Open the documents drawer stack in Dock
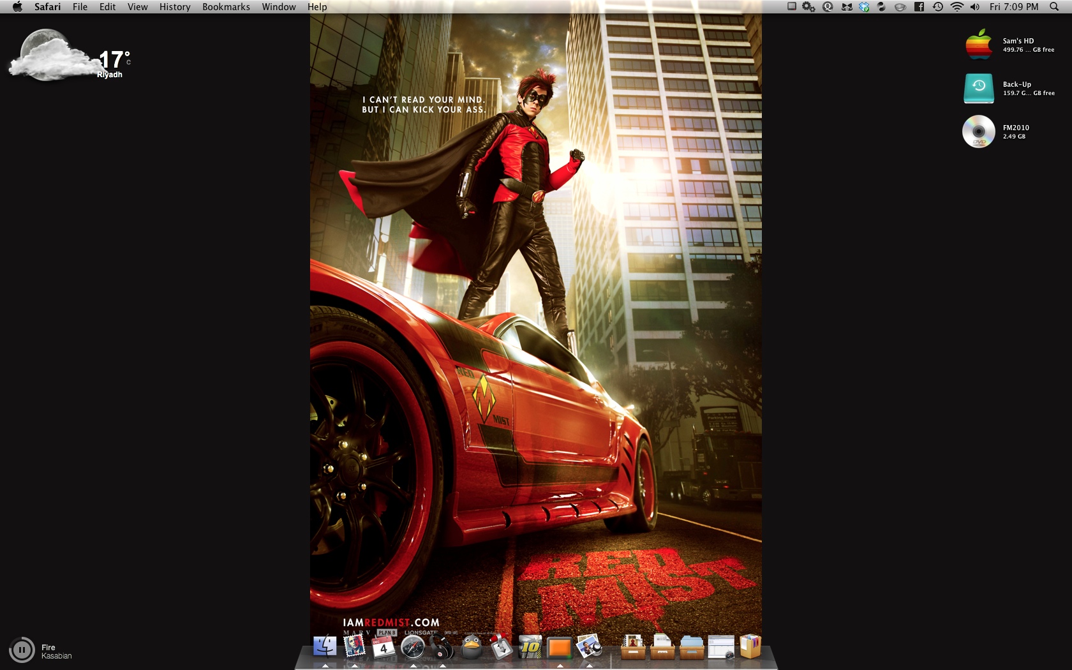1072x670 pixels. pos(662,647)
